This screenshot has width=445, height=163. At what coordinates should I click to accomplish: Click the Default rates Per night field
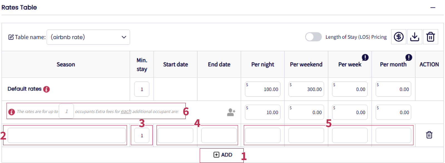pyautogui.click(x=263, y=89)
